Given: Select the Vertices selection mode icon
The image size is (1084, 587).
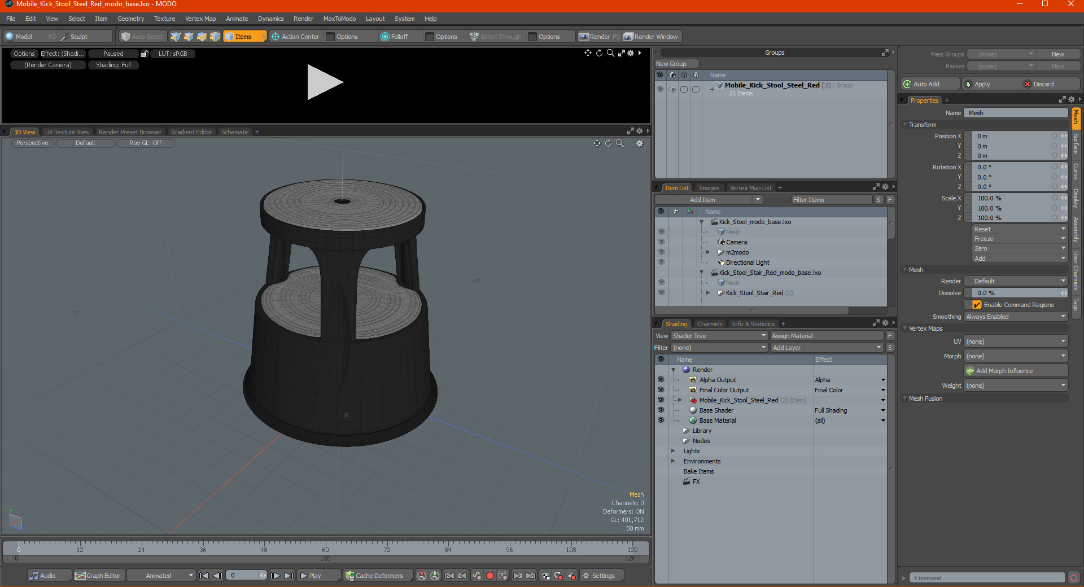Looking at the screenshot, I should [x=176, y=37].
